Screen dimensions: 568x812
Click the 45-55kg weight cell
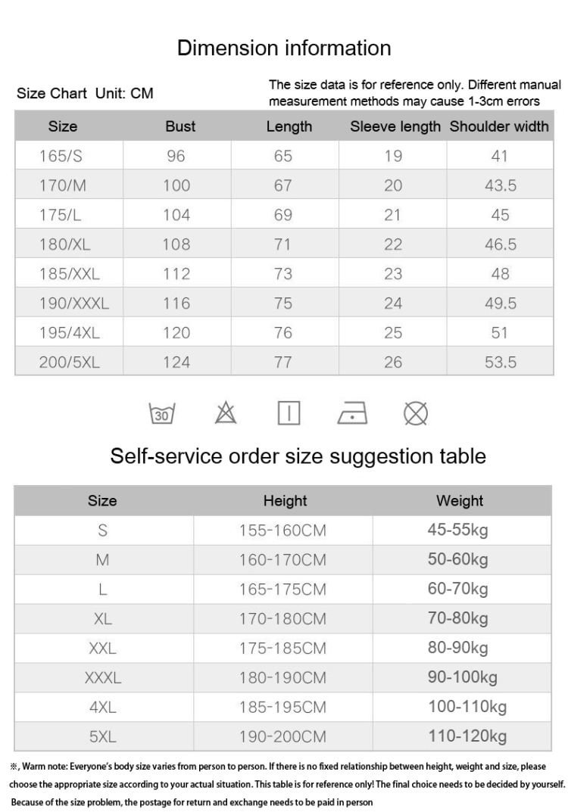click(x=458, y=530)
